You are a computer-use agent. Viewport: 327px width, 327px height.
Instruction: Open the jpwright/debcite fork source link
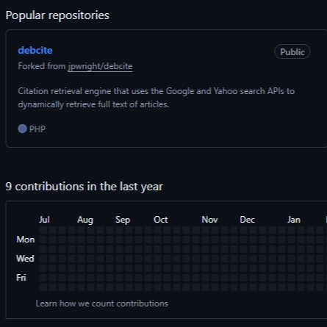coord(100,66)
